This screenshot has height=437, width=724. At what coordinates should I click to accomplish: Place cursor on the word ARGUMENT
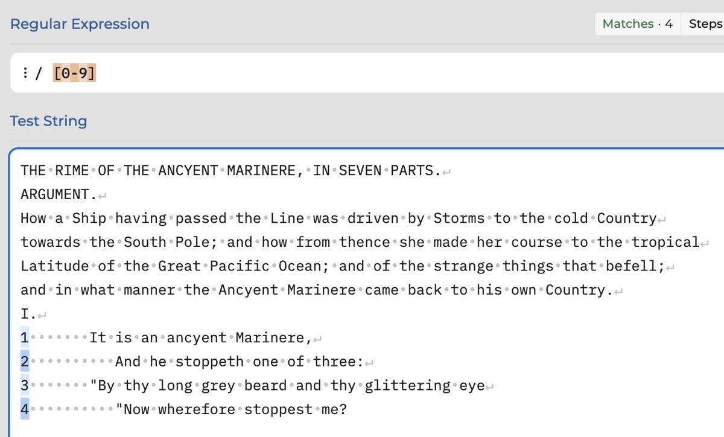click(55, 194)
